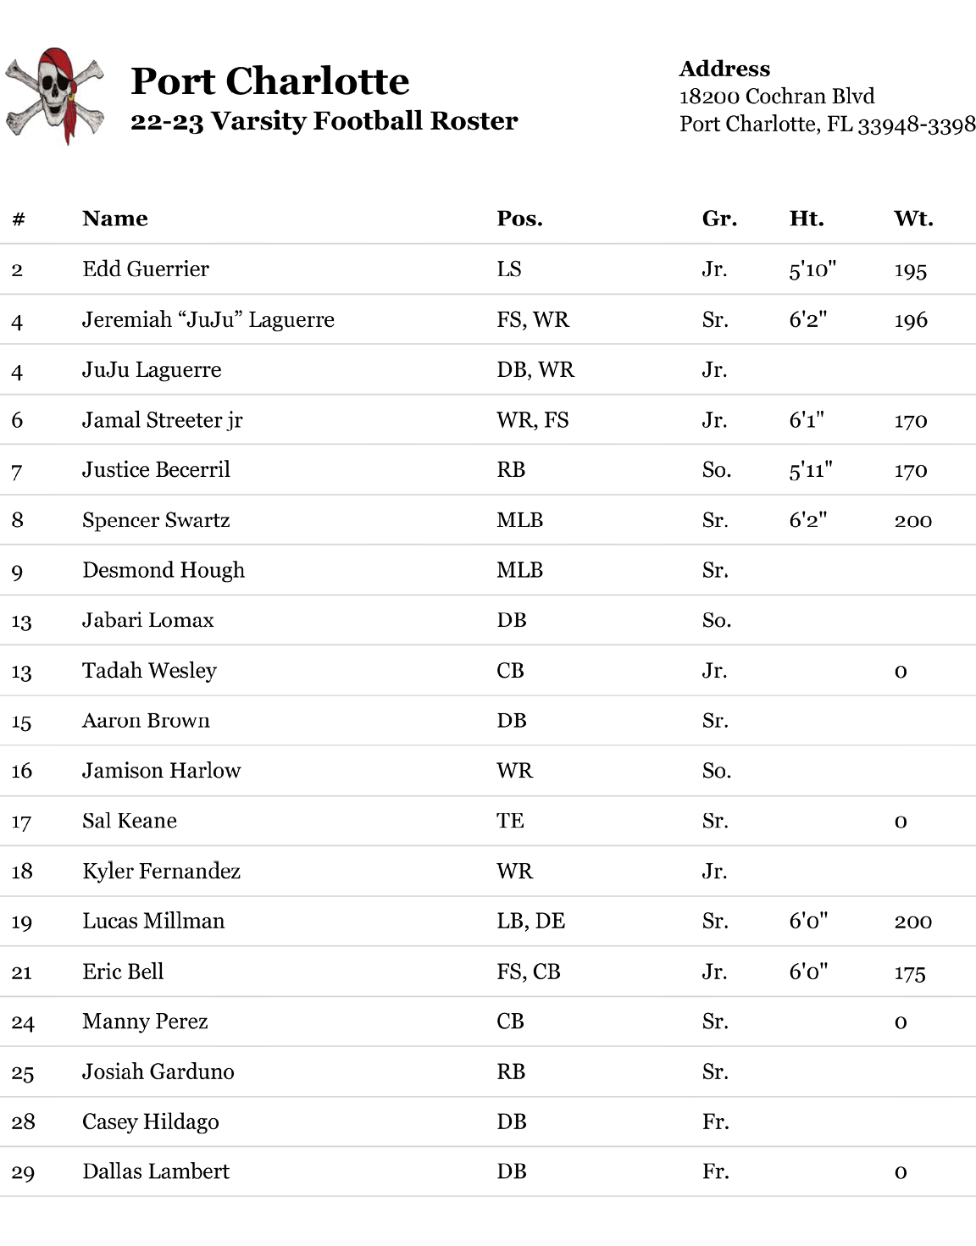
Task: Click the Pos. column header
Action: click(519, 219)
